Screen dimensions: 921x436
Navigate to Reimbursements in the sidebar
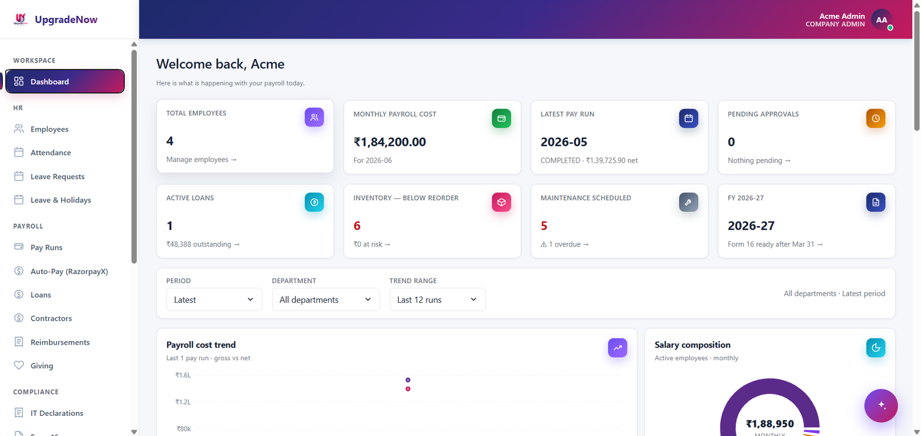[65, 342]
